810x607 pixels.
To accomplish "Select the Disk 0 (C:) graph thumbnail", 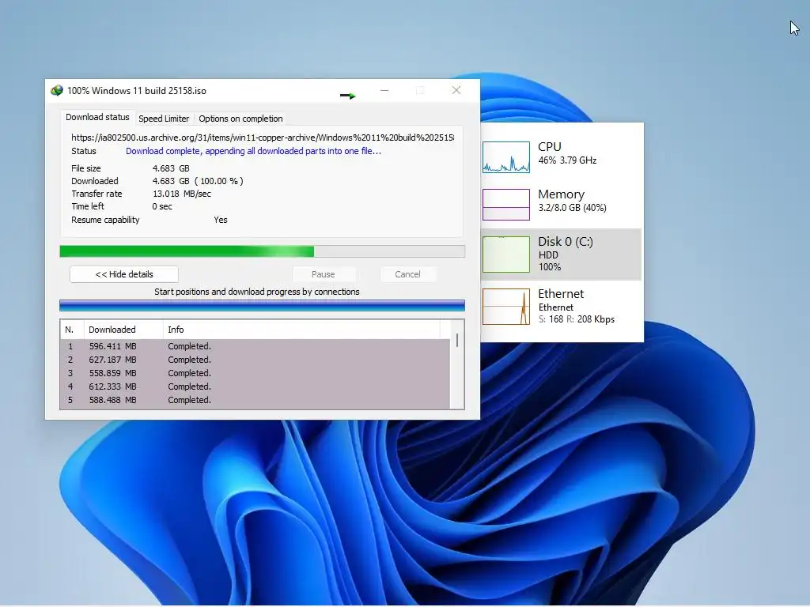I will [505, 254].
